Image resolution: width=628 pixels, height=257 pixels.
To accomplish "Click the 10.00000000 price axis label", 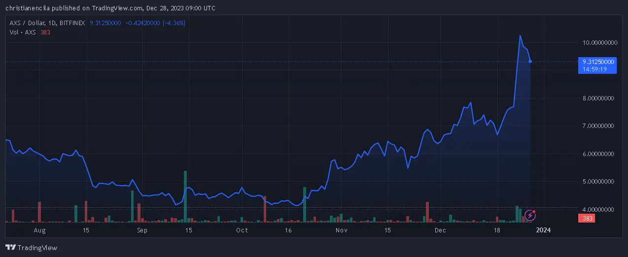I will click(599, 43).
